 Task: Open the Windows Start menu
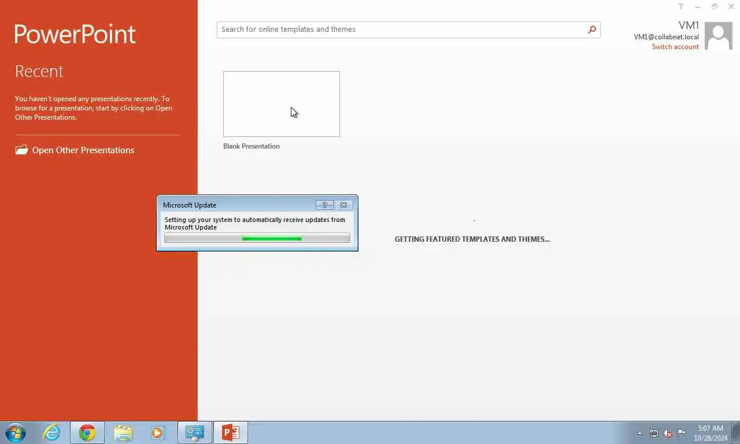click(x=16, y=432)
